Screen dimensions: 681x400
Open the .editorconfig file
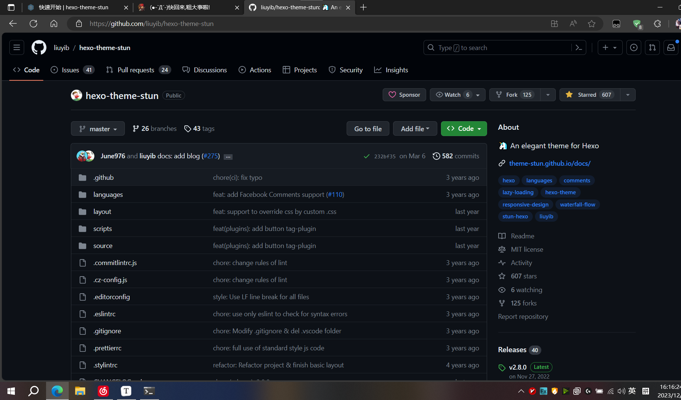pyautogui.click(x=111, y=297)
